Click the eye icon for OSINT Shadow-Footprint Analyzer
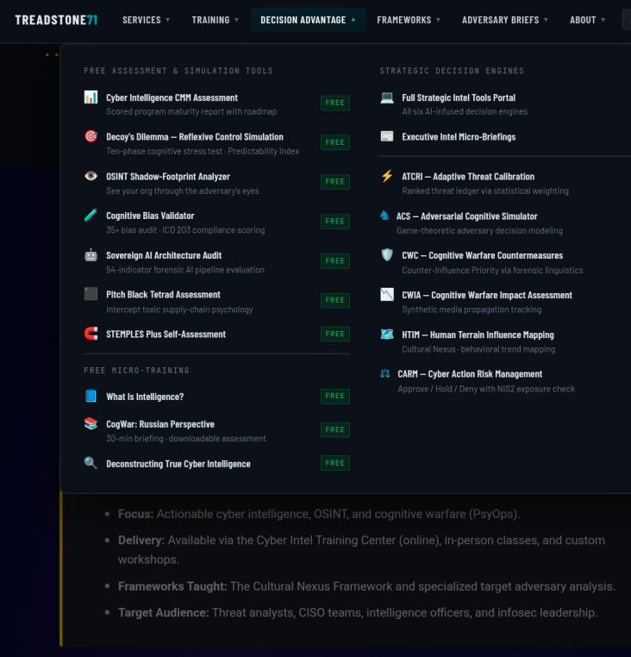The image size is (631, 657). tap(91, 176)
